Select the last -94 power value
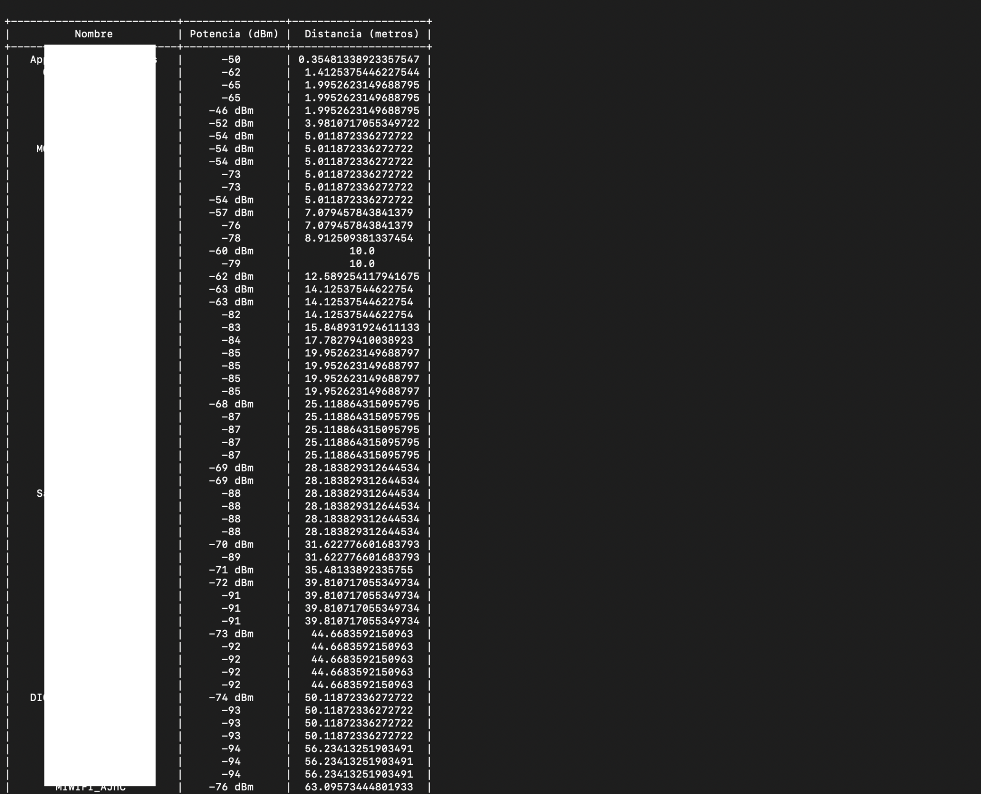Image resolution: width=981 pixels, height=794 pixels. tap(231, 774)
